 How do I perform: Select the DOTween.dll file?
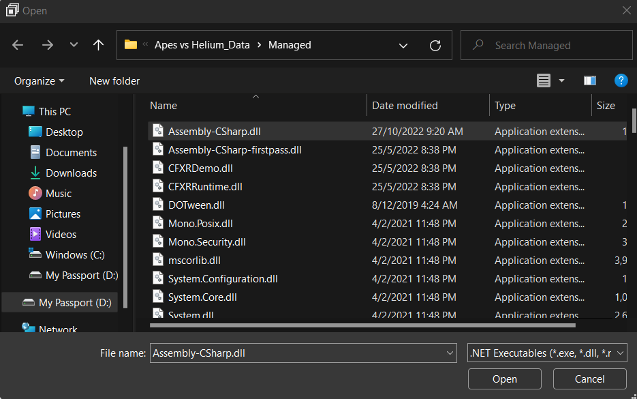tap(196, 205)
